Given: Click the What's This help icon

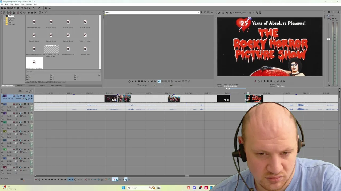Looking at the screenshot, I should [50, 8].
